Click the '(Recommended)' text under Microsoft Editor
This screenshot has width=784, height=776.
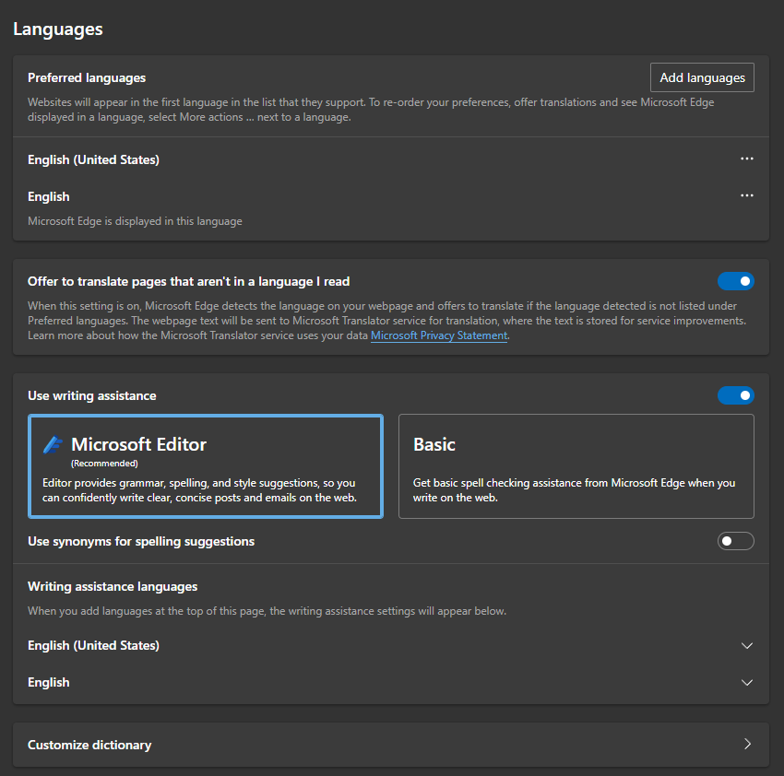coord(104,464)
